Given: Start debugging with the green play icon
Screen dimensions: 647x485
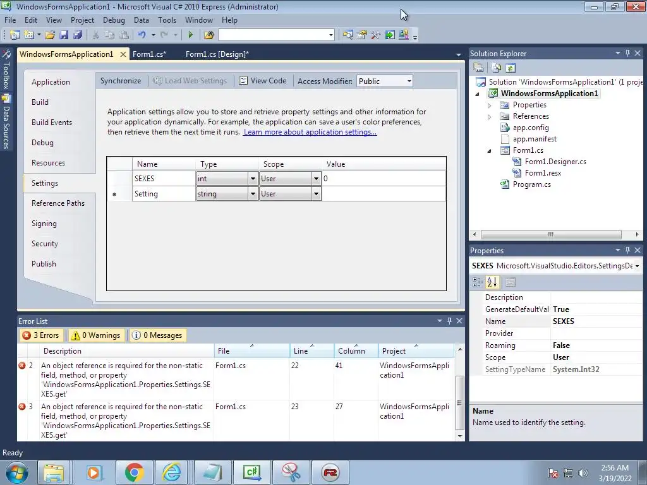Looking at the screenshot, I should [x=191, y=35].
